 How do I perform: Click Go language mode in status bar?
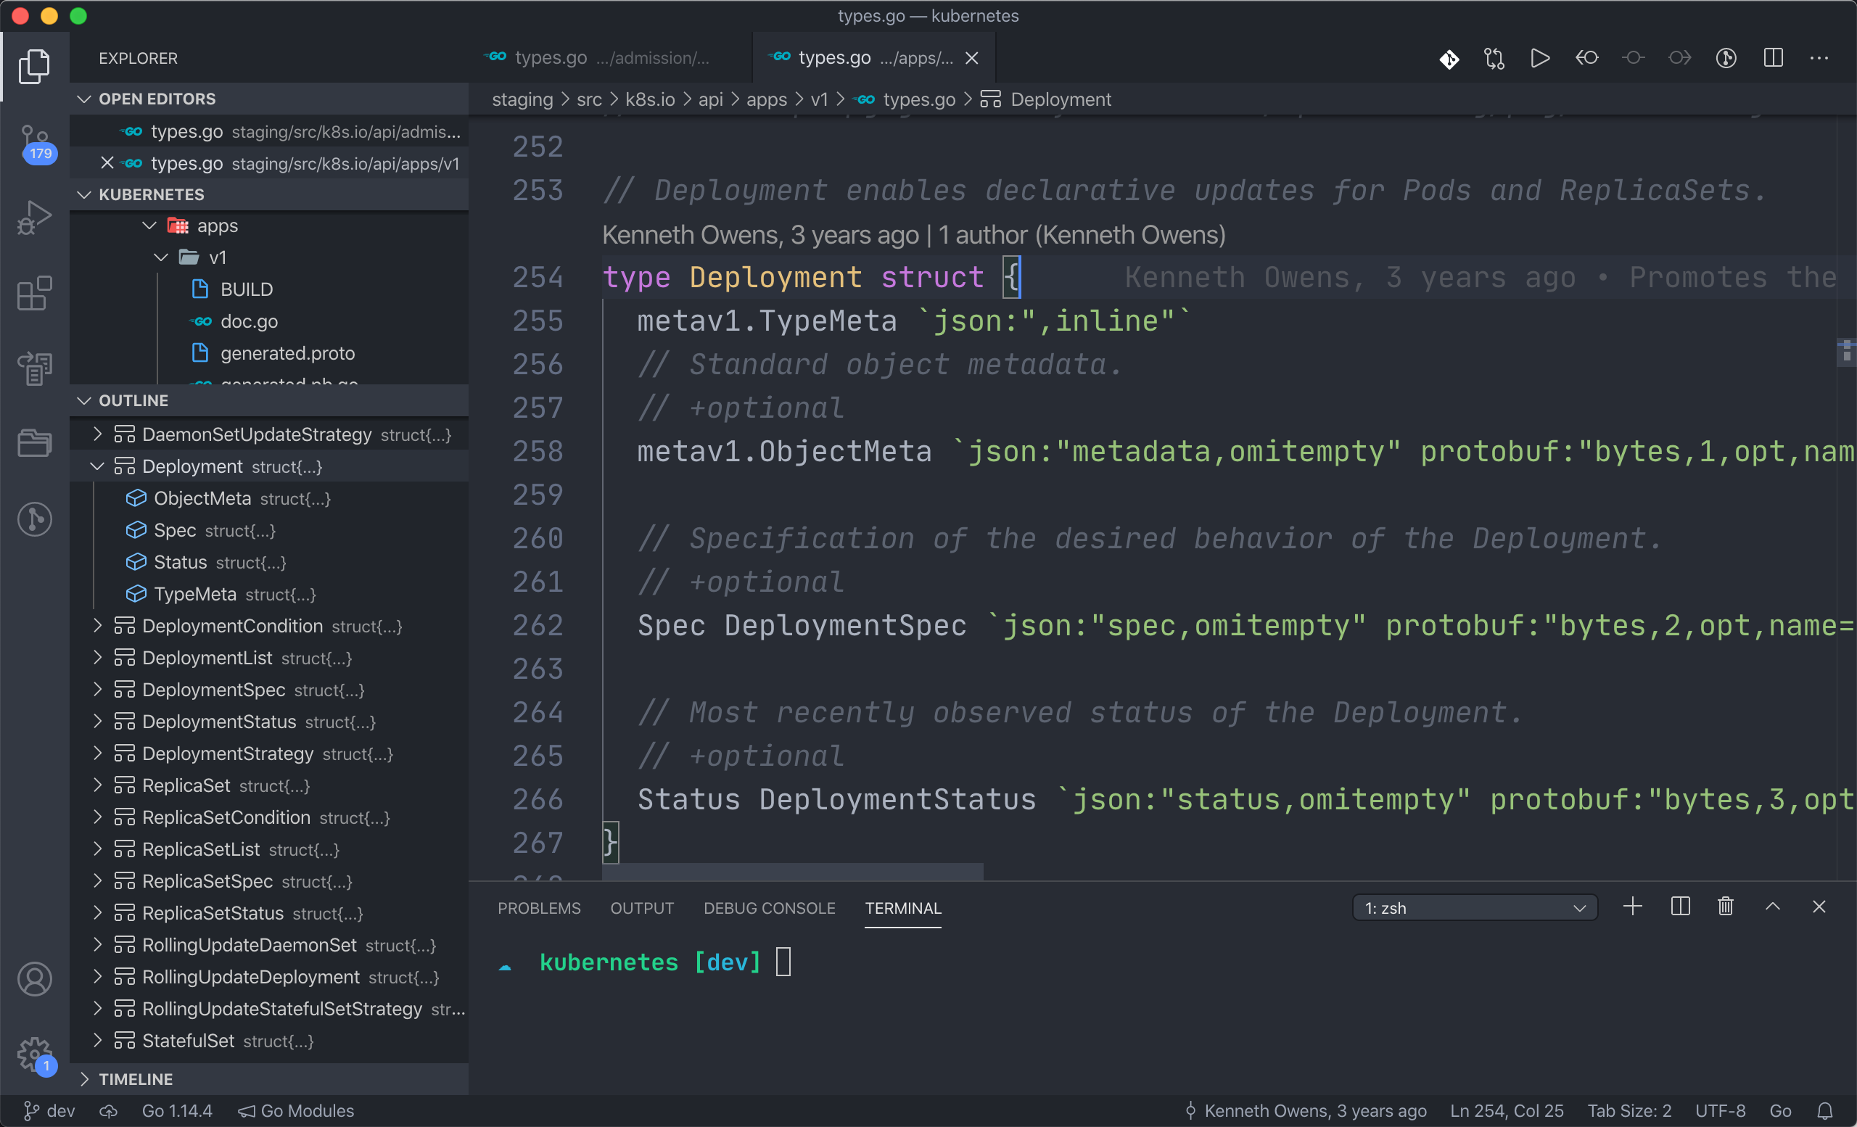1780,1110
